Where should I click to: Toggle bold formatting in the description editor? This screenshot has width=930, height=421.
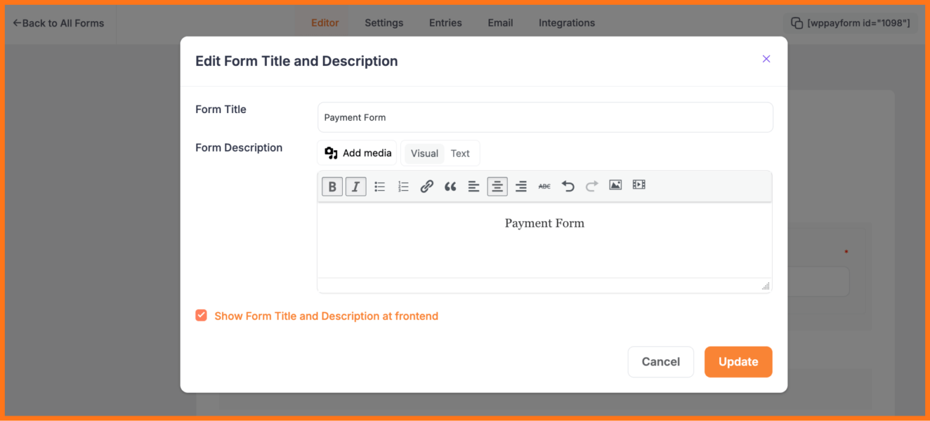click(x=332, y=186)
